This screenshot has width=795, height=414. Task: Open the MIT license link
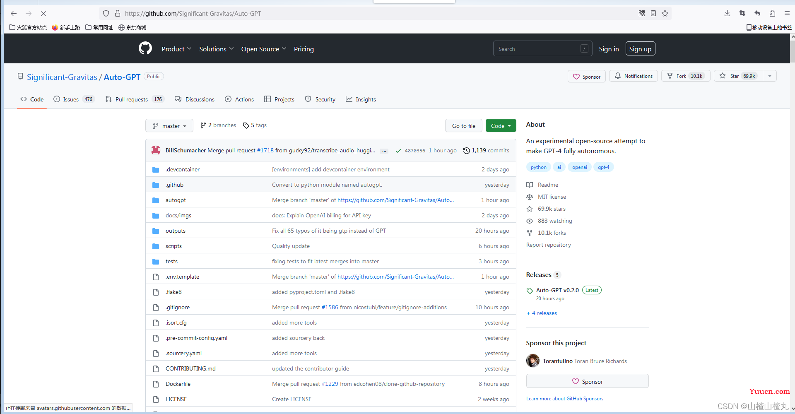(x=546, y=197)
